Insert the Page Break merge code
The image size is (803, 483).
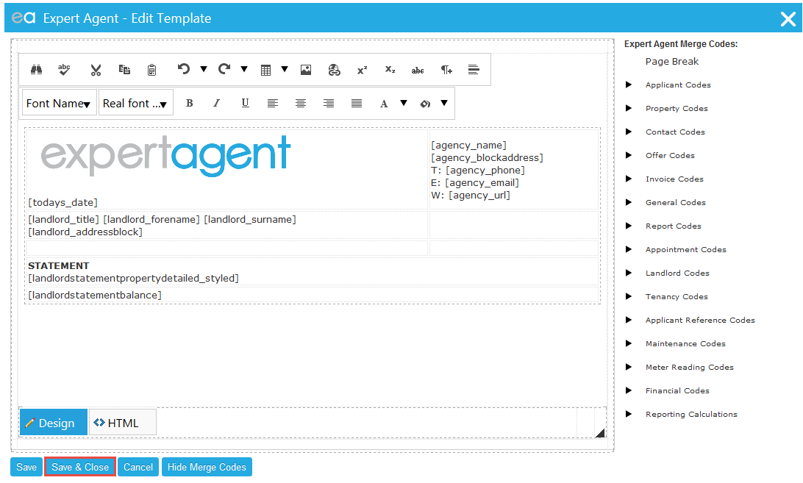coord(672,62)
